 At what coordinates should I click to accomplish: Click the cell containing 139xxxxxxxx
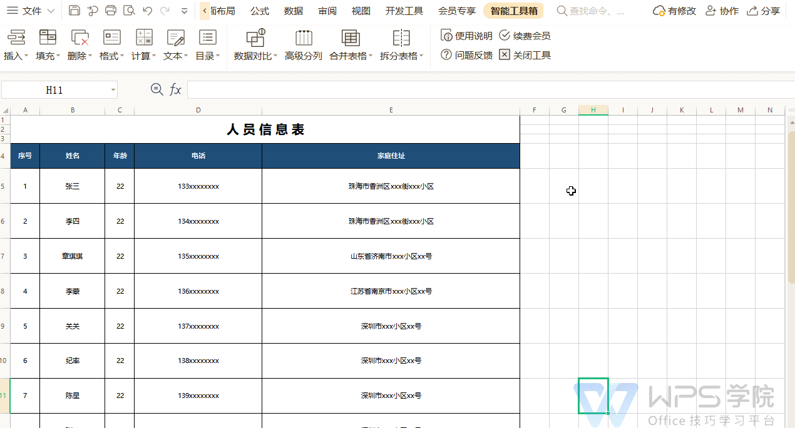click(198, 396)
